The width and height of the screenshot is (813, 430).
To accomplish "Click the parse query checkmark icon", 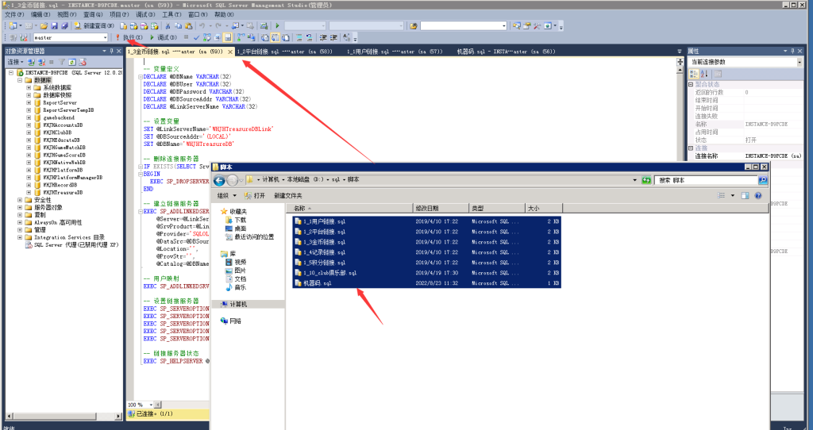I will 197,37.
